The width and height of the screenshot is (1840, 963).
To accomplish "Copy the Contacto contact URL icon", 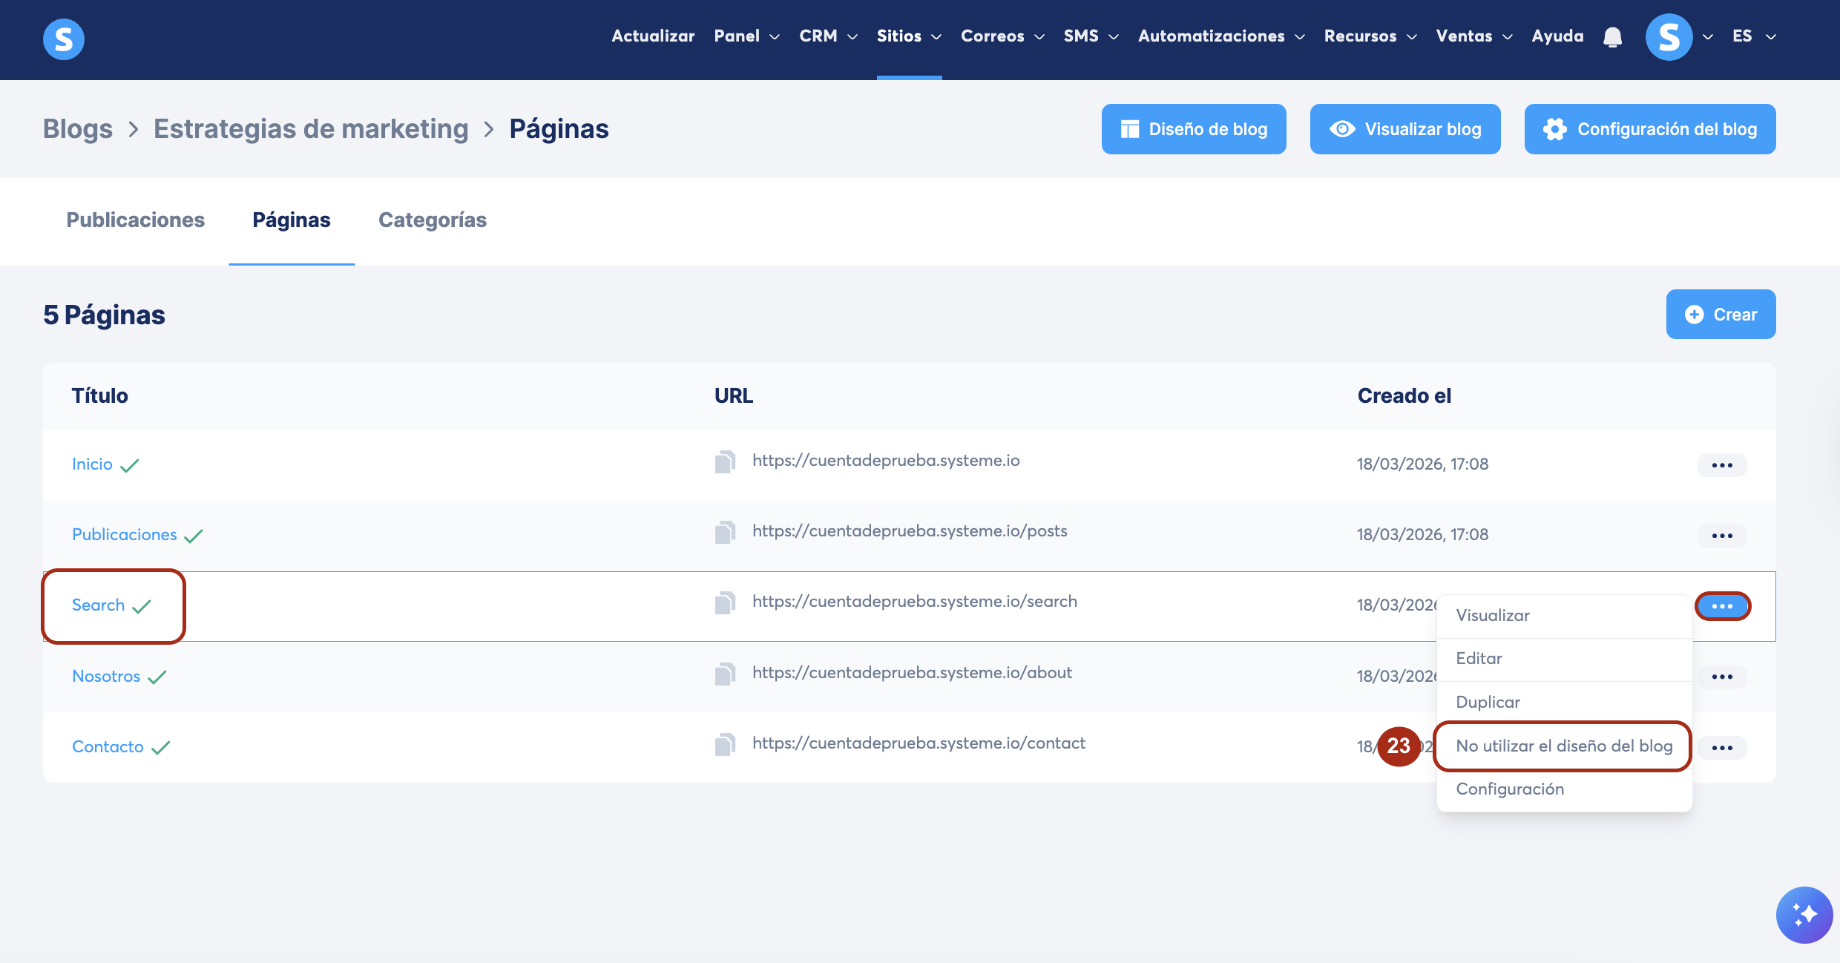I will pyautogui.click(x=725, y=744).
